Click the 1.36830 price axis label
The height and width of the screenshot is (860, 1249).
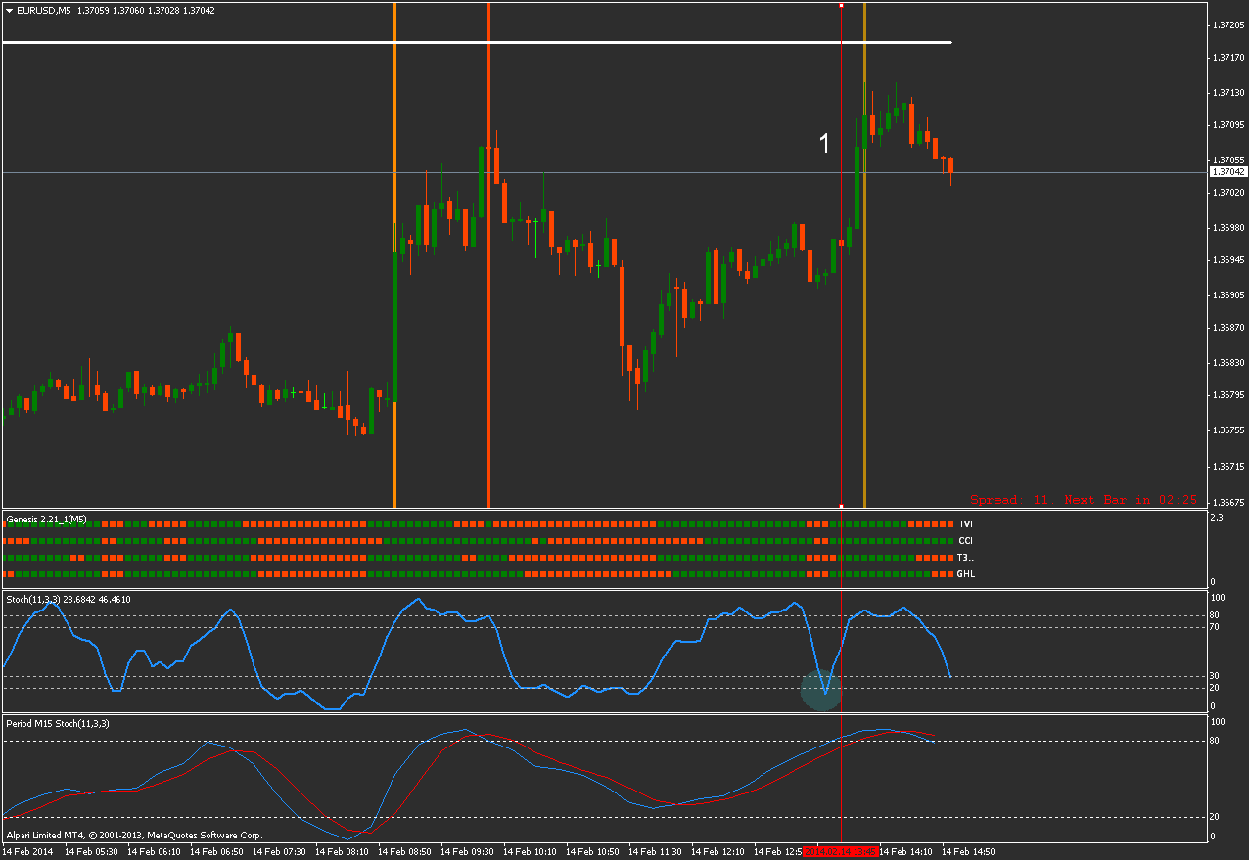tap(1227, 363)
